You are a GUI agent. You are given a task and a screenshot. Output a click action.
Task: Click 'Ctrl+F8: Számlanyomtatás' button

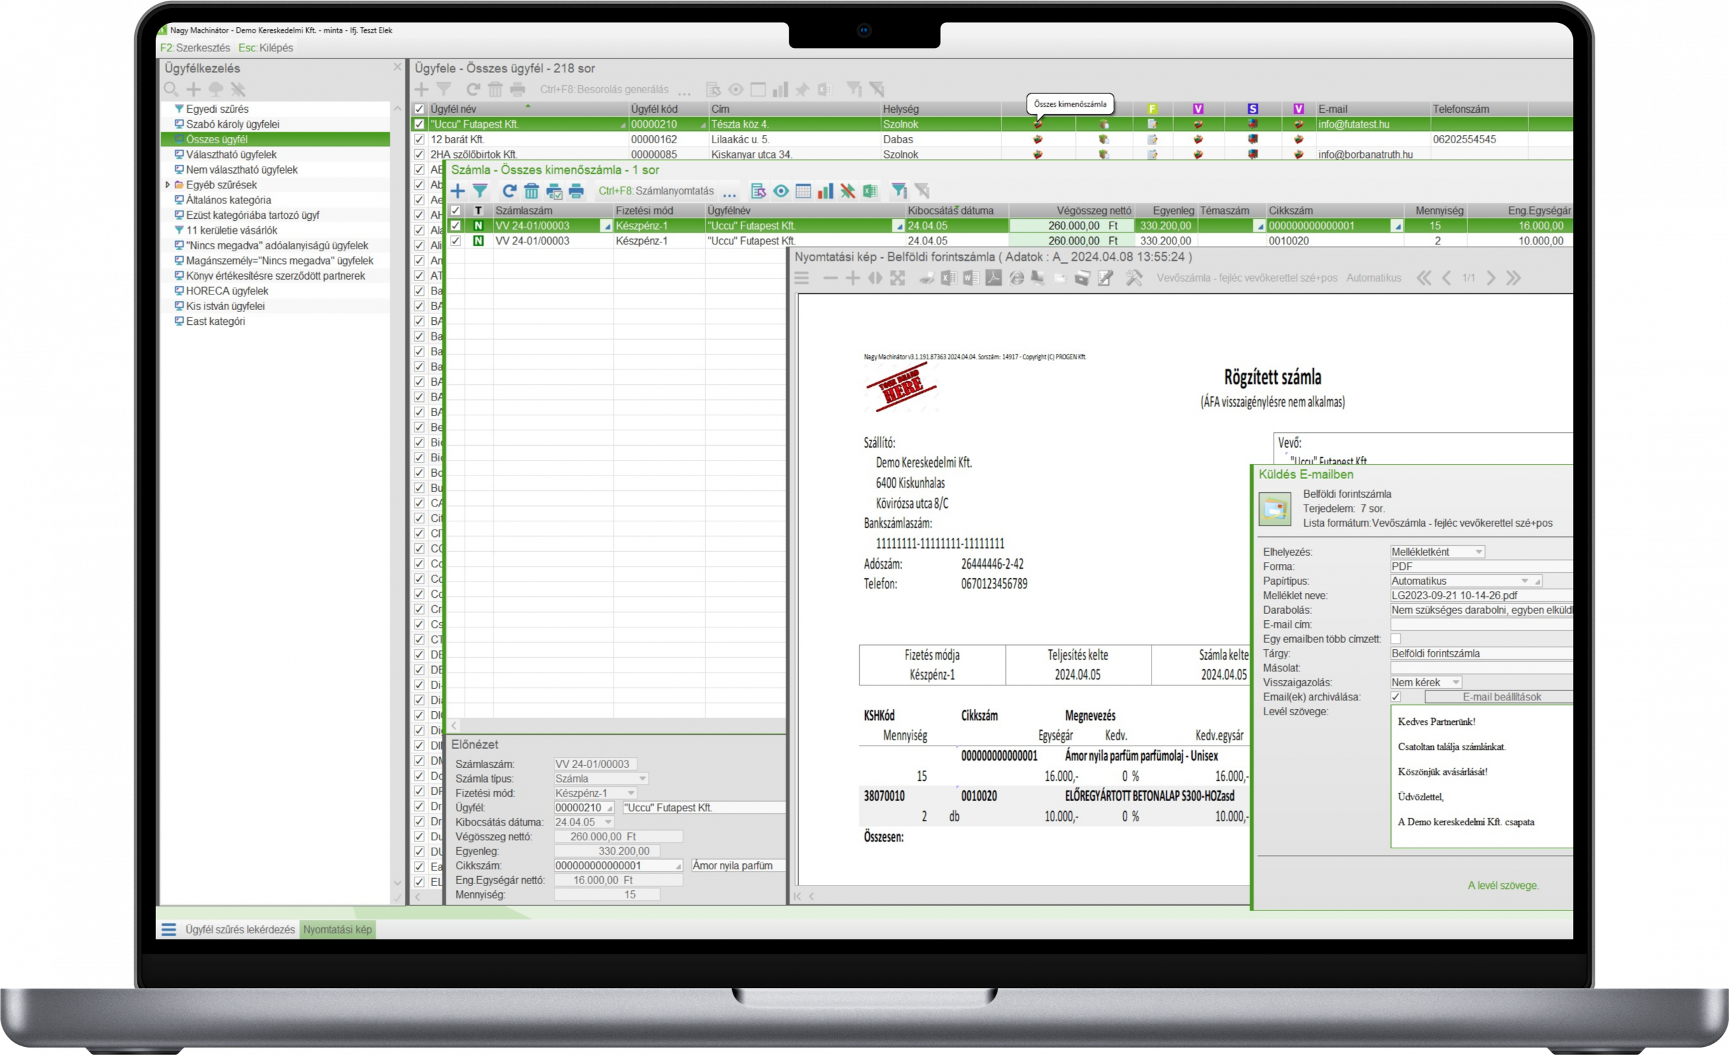(655, 191)
